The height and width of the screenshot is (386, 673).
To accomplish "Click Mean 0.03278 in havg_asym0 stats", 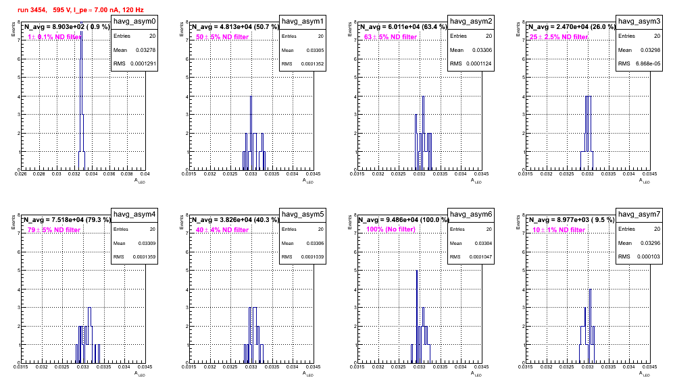I will pyautogui.click(x=134, y=50).
